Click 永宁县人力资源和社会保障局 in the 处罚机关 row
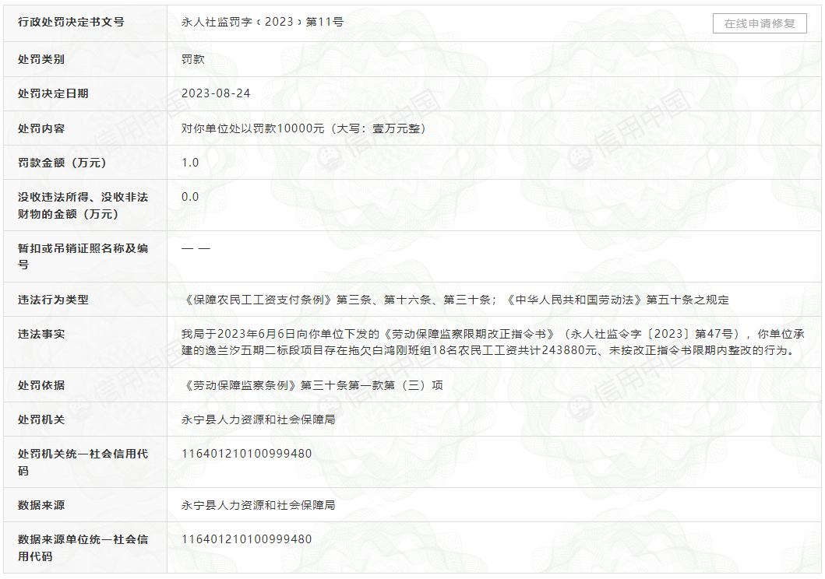This screenshot has width=825, height=579. pyautogui.click(x=258, y=419)
